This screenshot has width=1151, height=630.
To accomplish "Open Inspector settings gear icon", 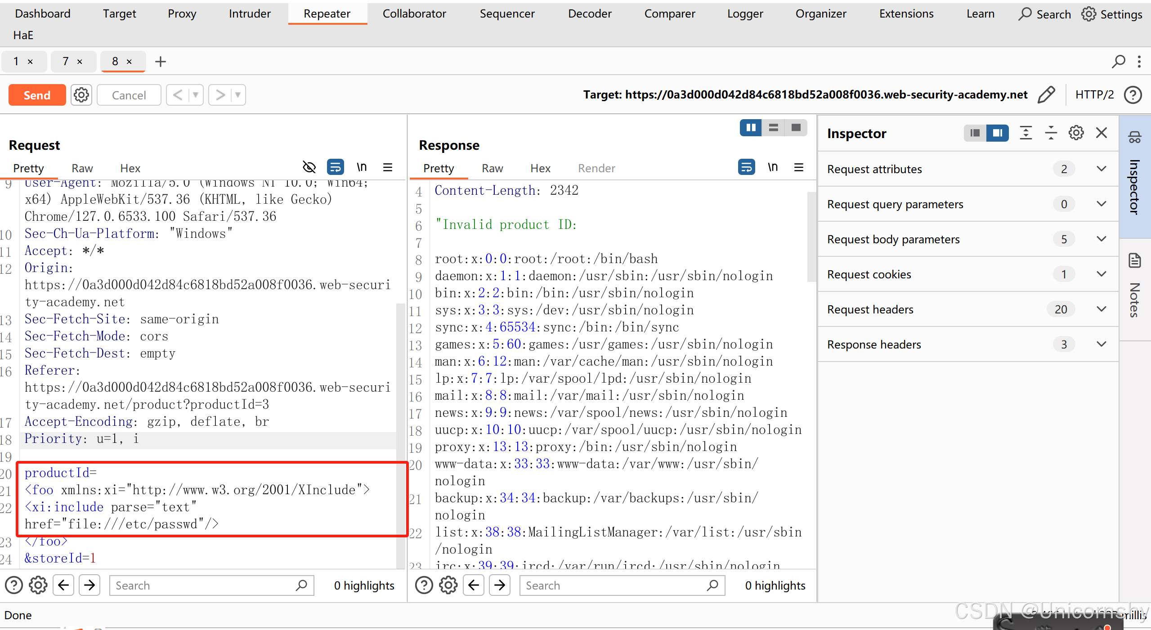I will (1076, 133).
